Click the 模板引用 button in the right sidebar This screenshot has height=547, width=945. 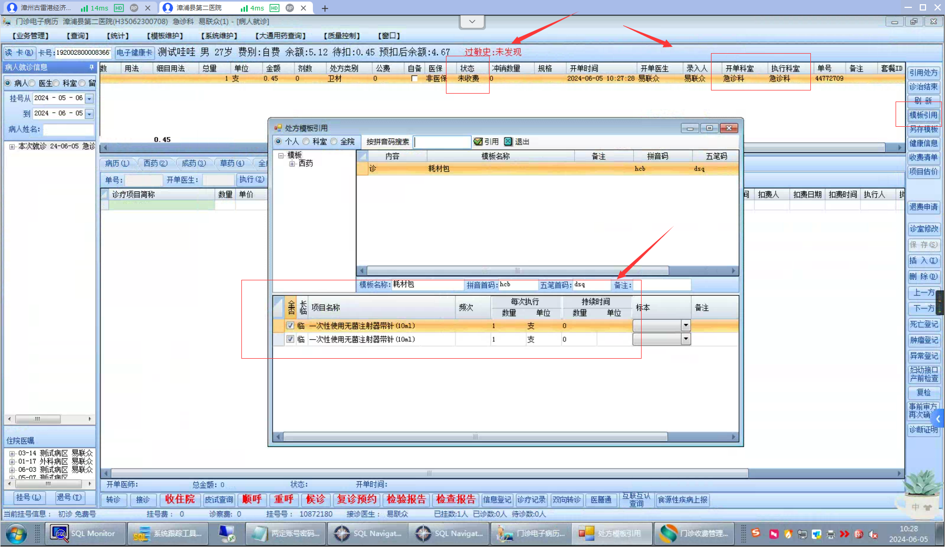pos(923,115)
